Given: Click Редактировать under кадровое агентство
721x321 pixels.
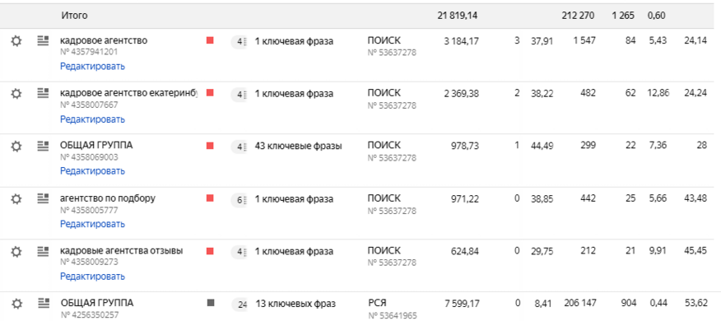Looking at the screenshot, I should (92, 66).
